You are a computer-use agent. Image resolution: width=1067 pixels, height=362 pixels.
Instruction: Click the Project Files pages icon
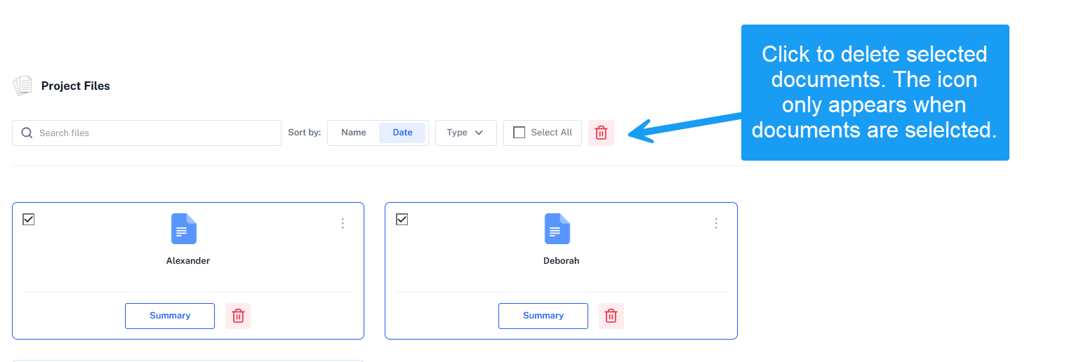(x=22, y=86)
